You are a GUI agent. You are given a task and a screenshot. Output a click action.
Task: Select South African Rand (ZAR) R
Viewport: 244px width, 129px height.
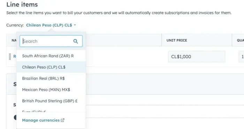[51, 56]
